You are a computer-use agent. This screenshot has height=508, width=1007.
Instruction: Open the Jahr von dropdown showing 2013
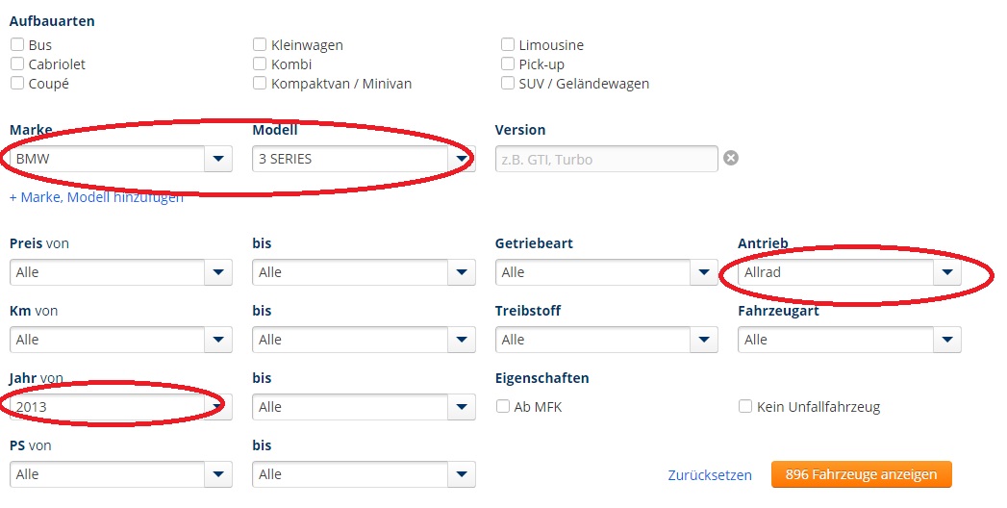click(121, 407)
